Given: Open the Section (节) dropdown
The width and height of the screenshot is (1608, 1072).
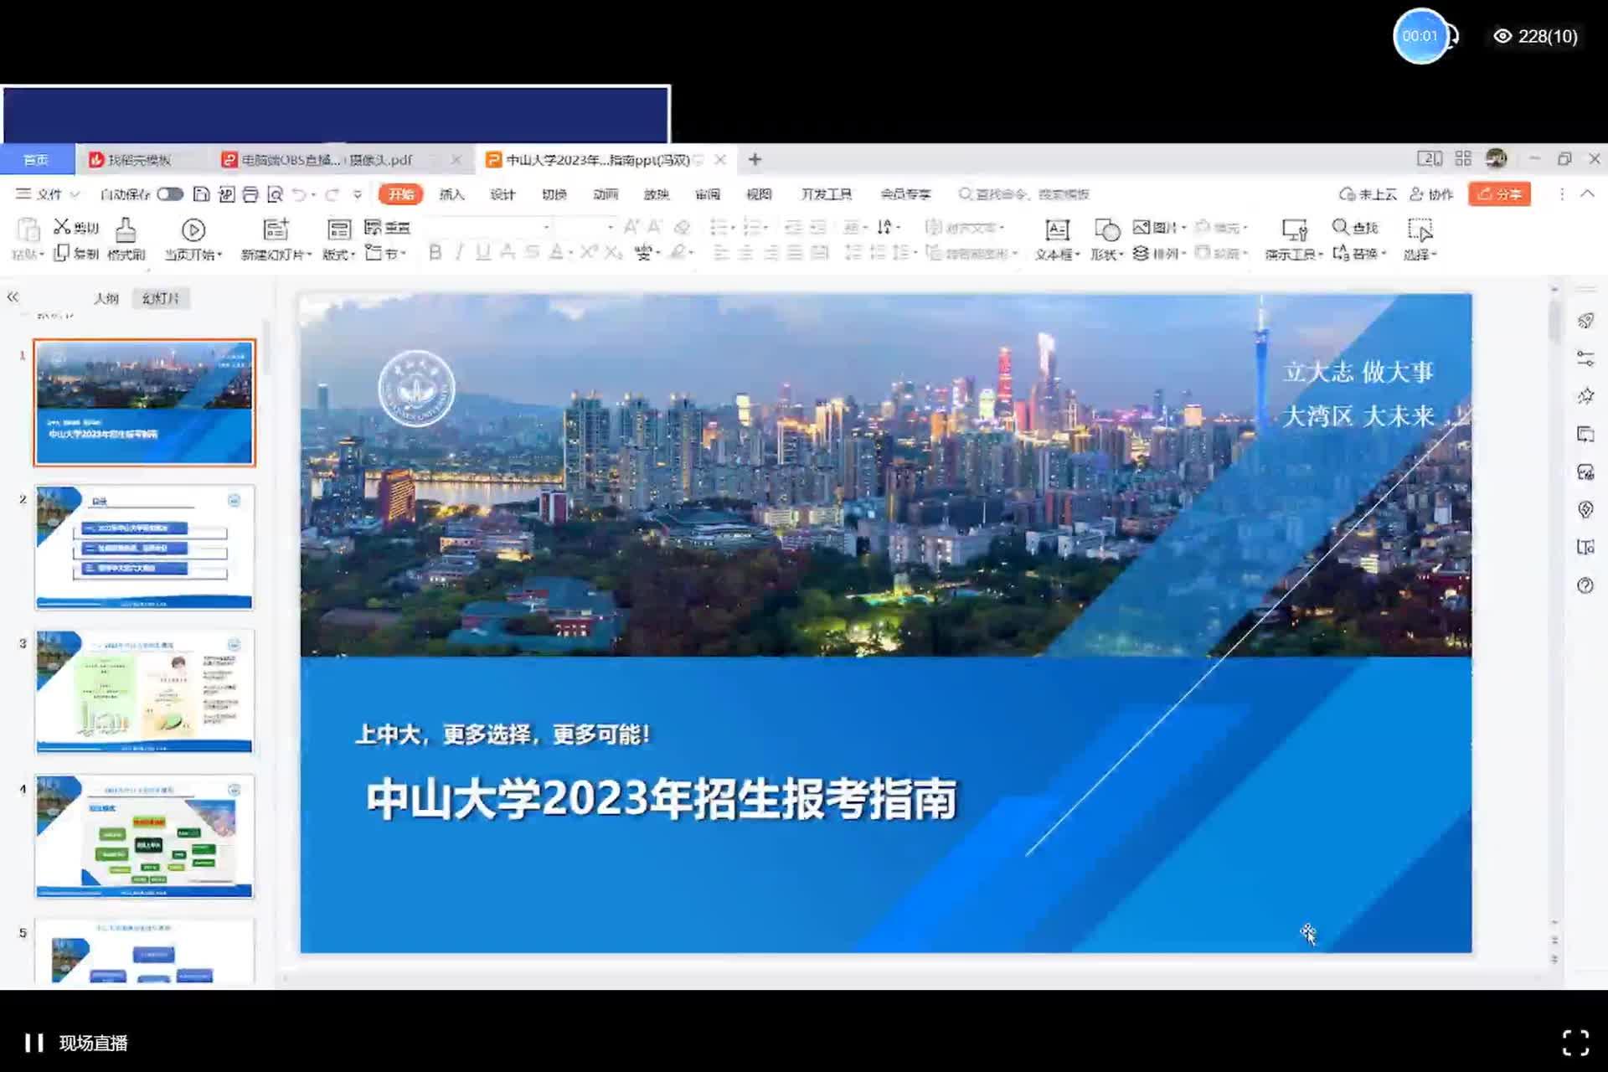Looking at the screenshot, I should pyautogui.click(x=385, y=253).
